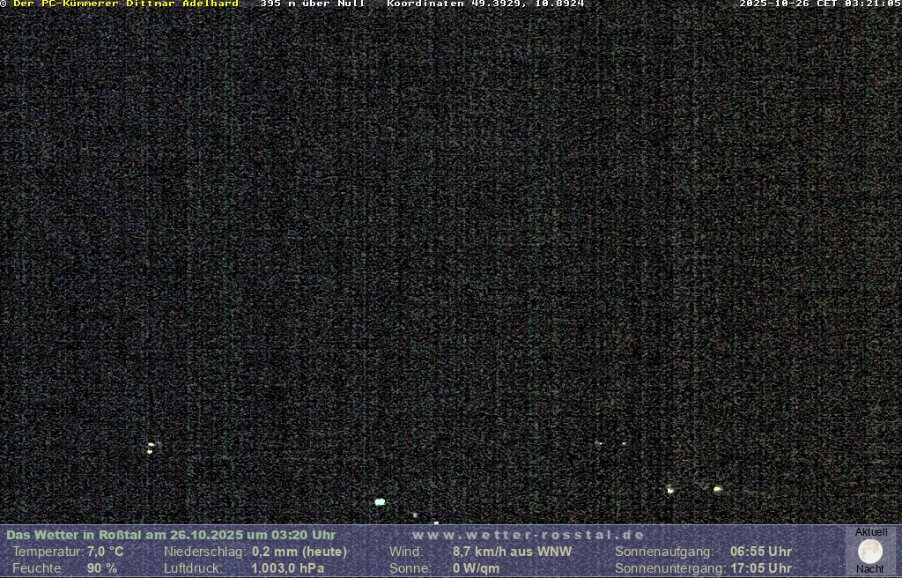Click the copyright symbol in the top-left corner
Viewport: 902px width, 578px height.
[x=4, y=4]
